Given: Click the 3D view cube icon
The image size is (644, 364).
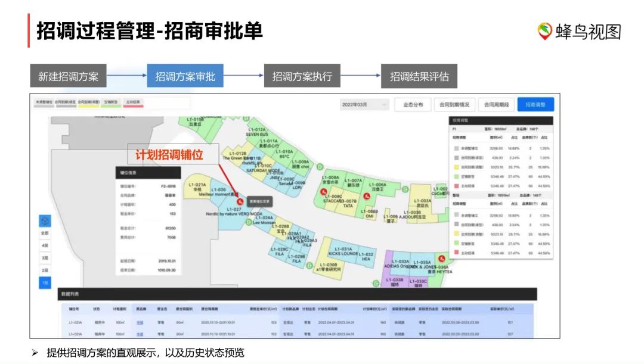Looking at the screenshot, I should point(45,220).
